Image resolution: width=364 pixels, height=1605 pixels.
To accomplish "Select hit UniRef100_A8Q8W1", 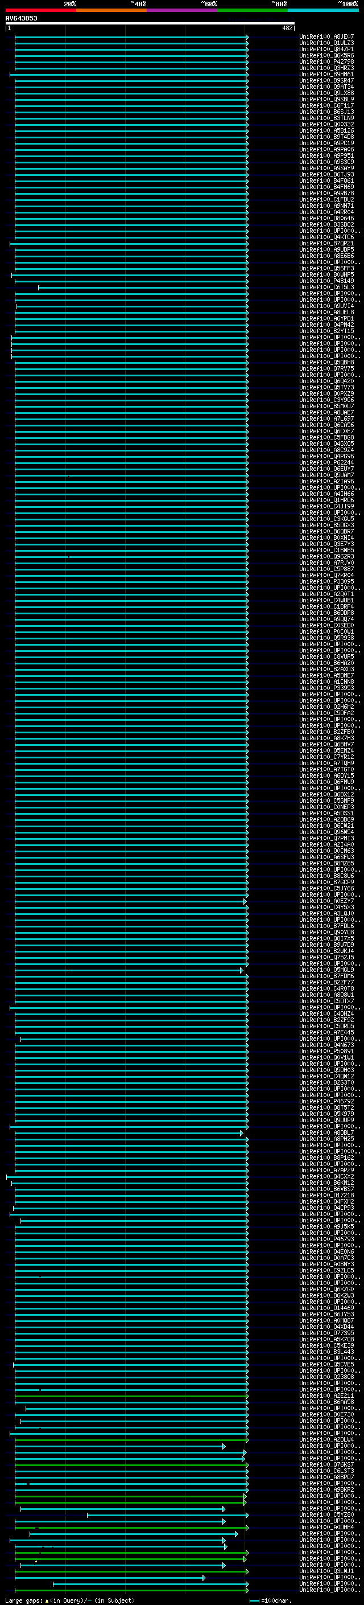I will (326, 995).
